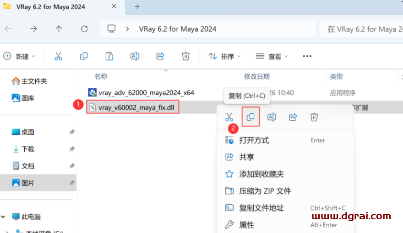Viewport: 403px width, 233px height.
Task: Open 属性 from context menu
Action: 285,225
